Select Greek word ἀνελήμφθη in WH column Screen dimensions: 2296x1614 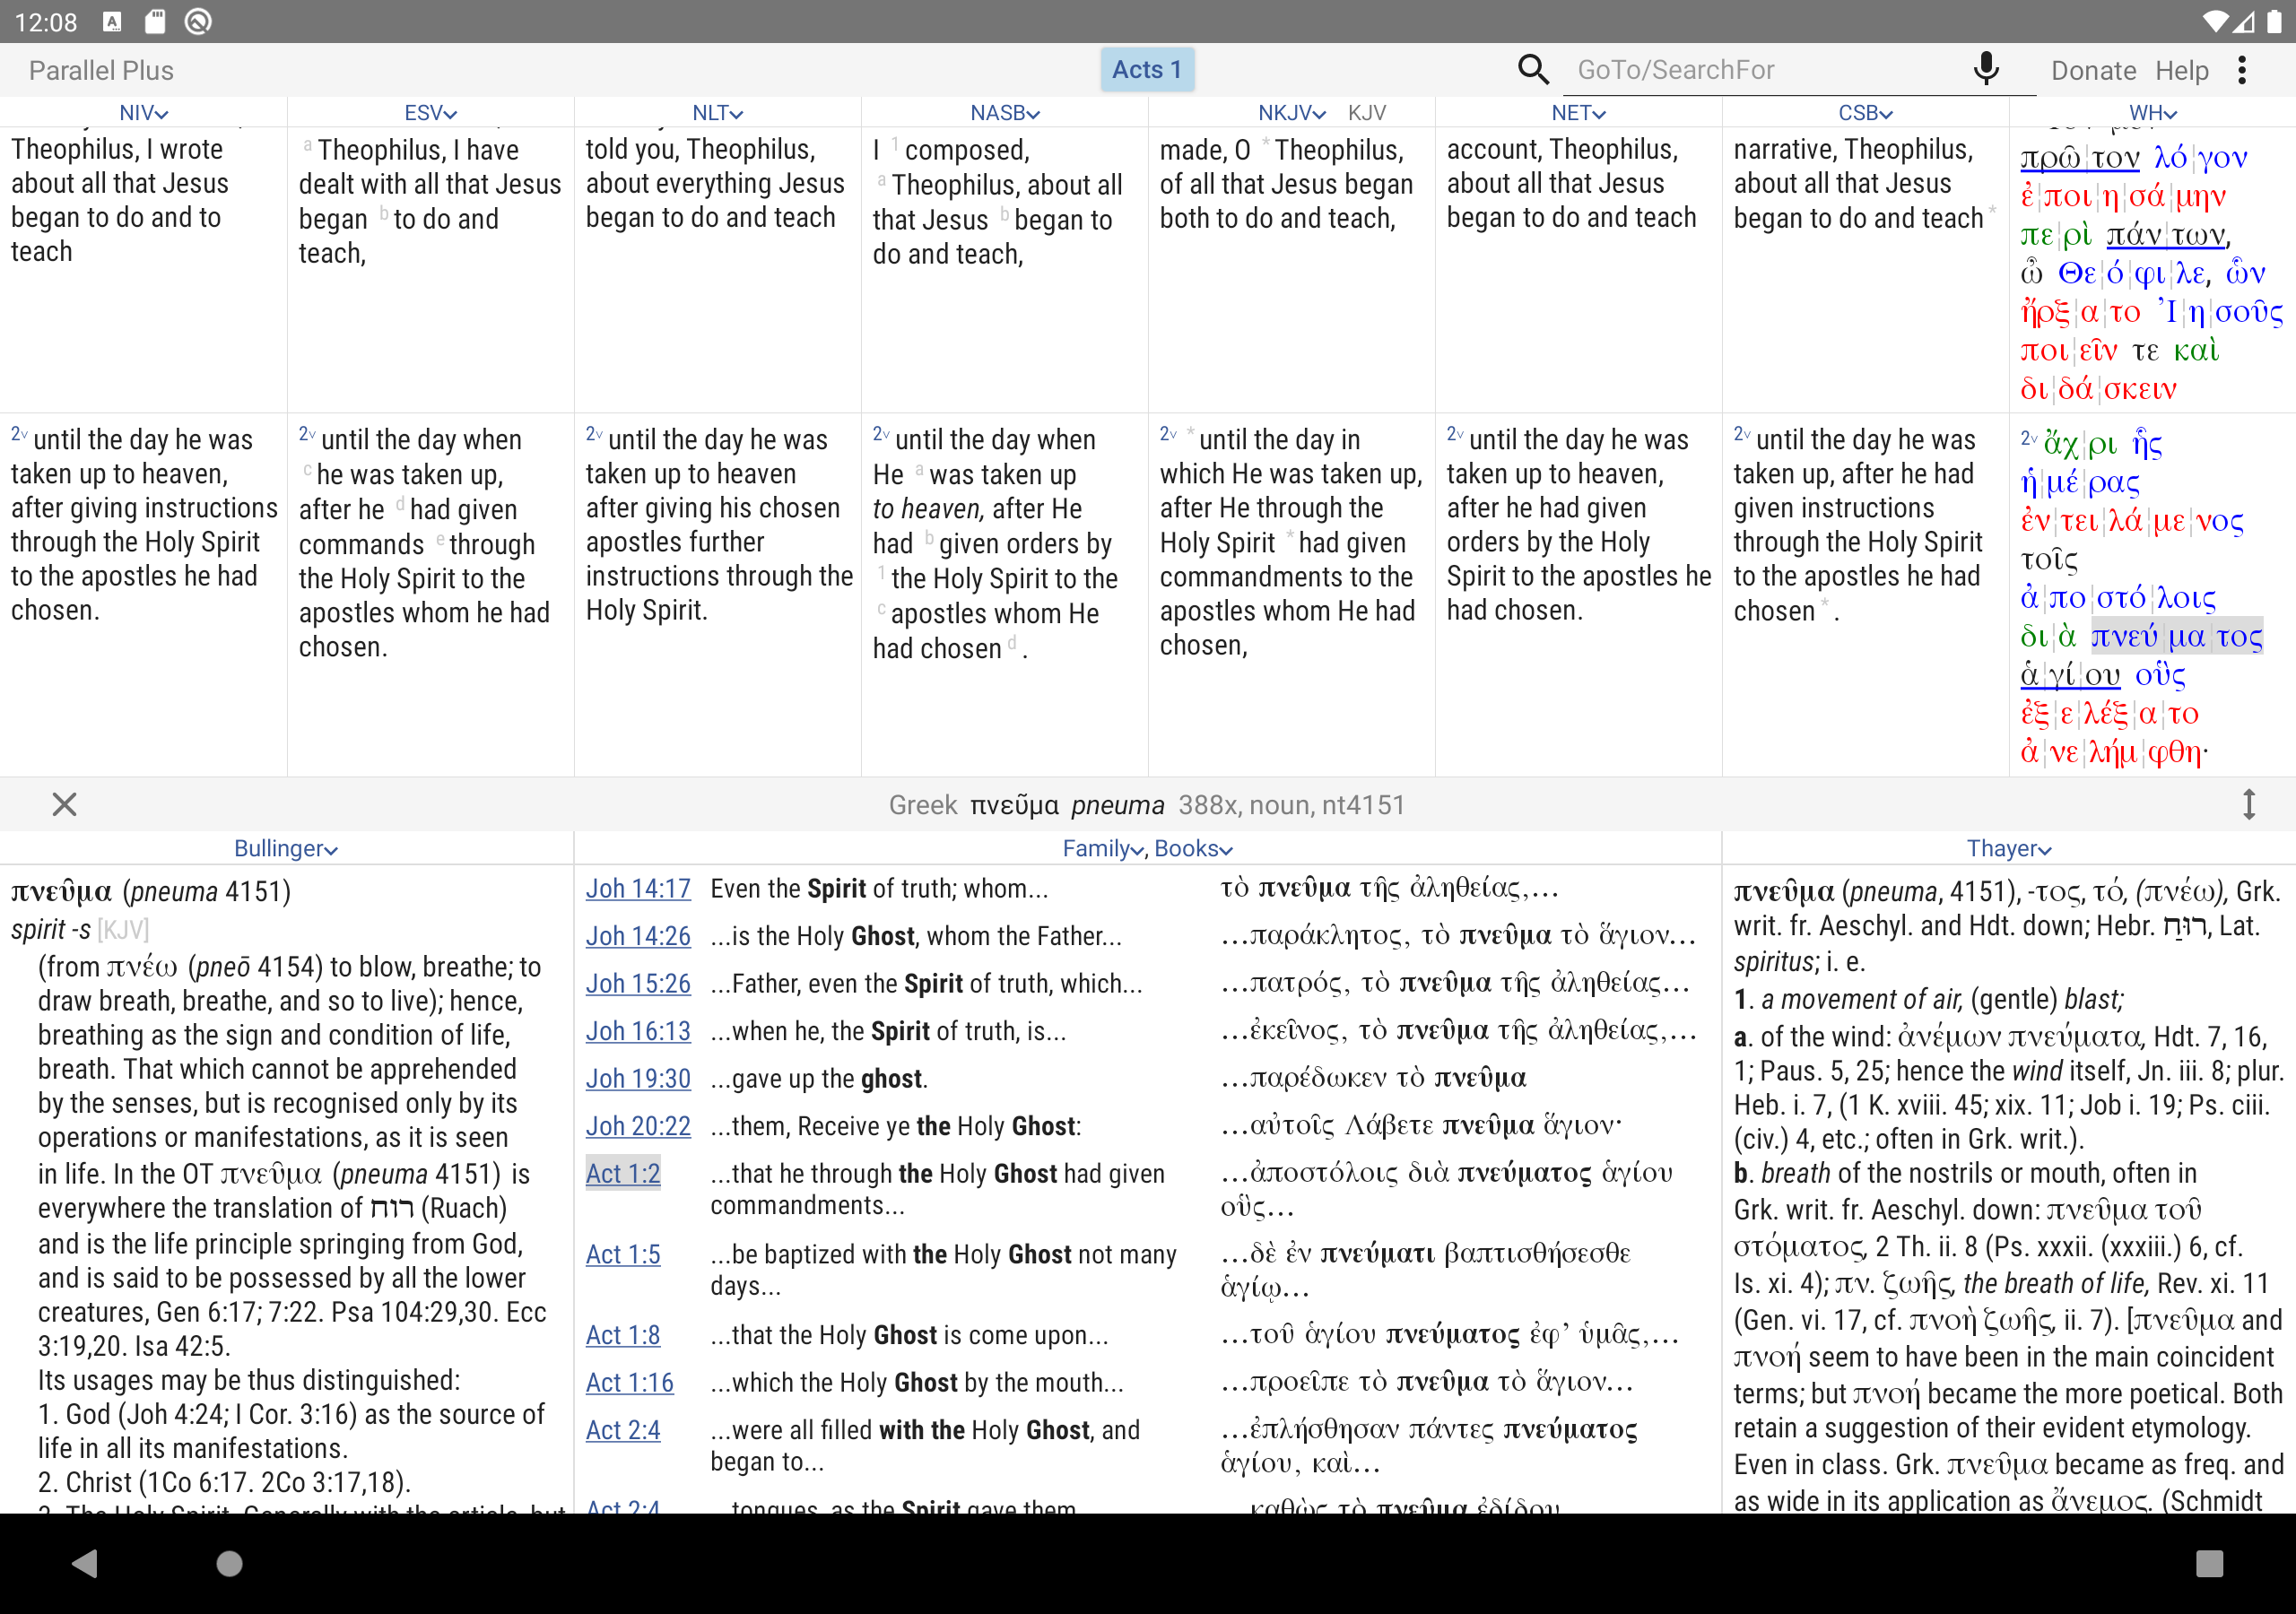tap(2114, 751)
